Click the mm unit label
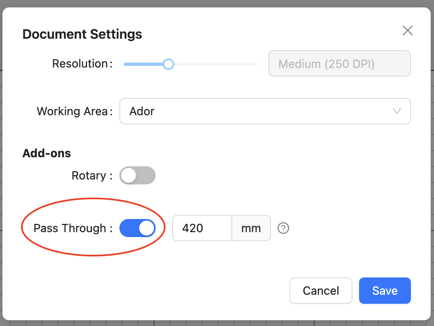 click(x=251, y=228)
